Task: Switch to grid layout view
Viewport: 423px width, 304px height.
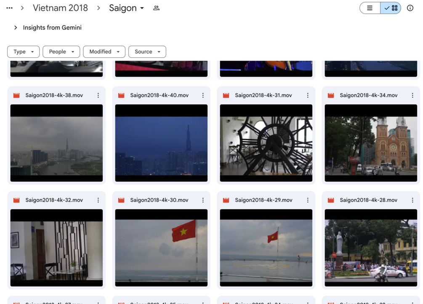Action: pyautogui.click(x=391, y=8)
